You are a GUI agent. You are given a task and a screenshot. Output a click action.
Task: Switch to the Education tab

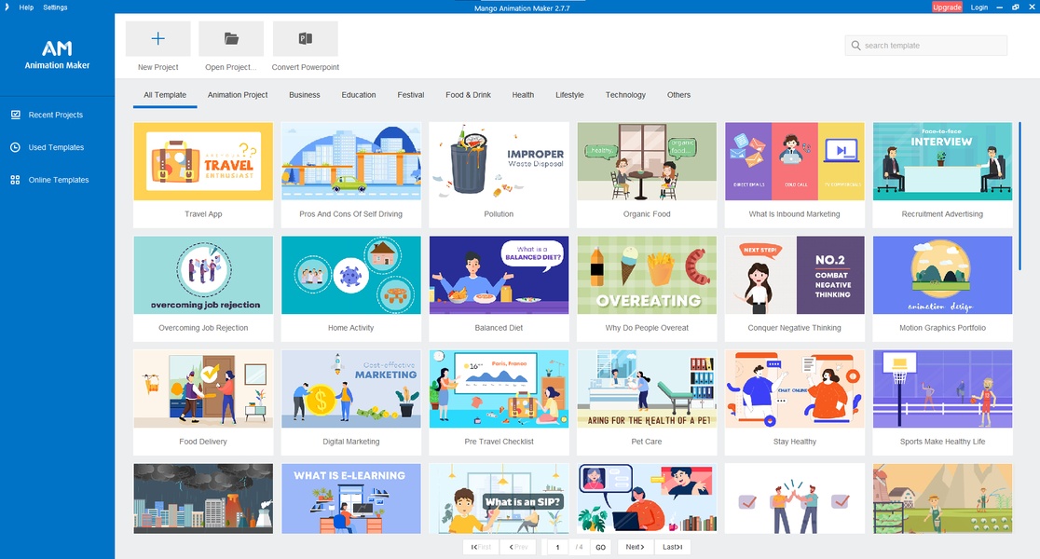[x=358, y=95]
